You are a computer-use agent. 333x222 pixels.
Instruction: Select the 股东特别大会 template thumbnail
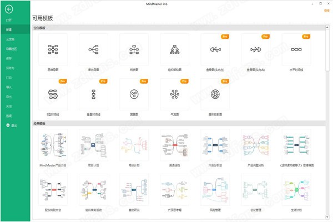[53, 190]
